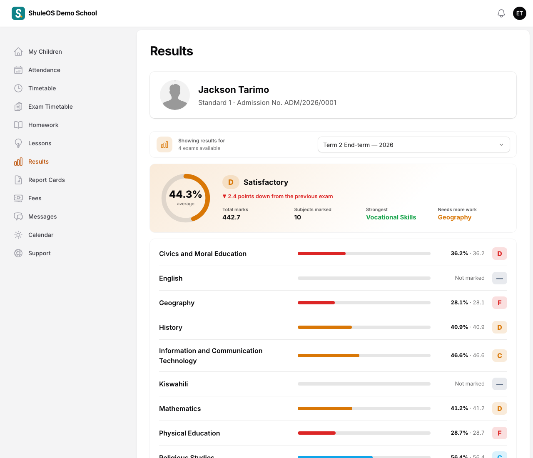Click the D grade badge for Mathematics
This screenshot has height=458, width=533.
tap(500, 408)
